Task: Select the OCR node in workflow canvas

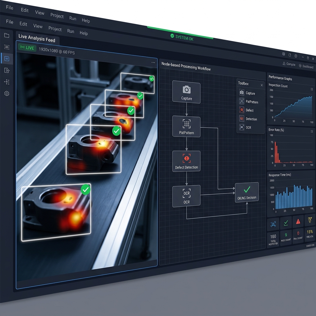Action: pos(186,196)
